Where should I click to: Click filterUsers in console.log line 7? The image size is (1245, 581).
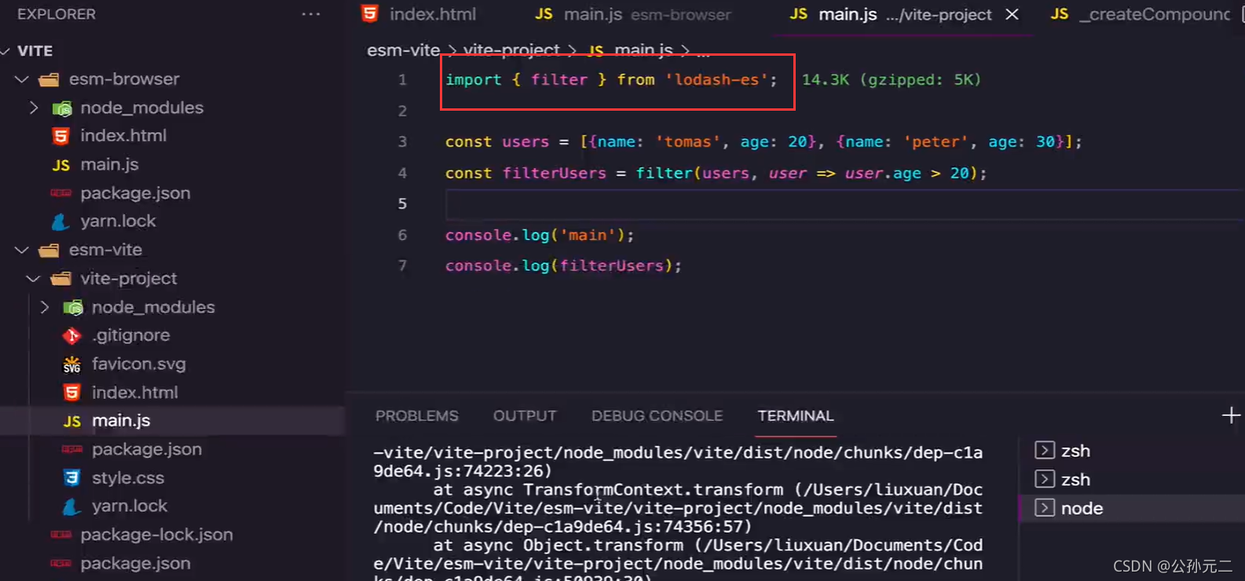[611, 266]
